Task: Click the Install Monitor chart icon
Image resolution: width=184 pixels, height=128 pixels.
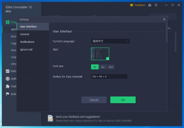Action: tap(8, 71)
